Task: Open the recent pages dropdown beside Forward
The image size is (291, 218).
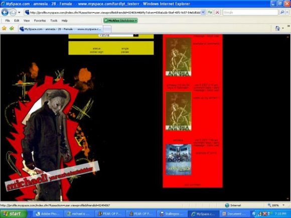Action: point(19,13)
